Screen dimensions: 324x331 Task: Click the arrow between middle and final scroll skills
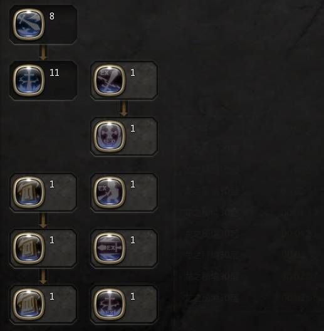(43, 276)
